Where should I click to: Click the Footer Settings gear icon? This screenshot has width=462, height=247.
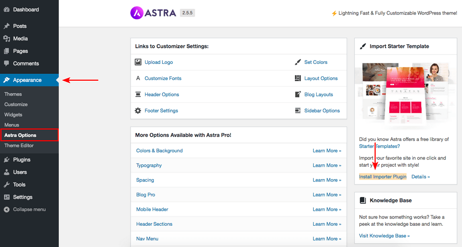138,111
